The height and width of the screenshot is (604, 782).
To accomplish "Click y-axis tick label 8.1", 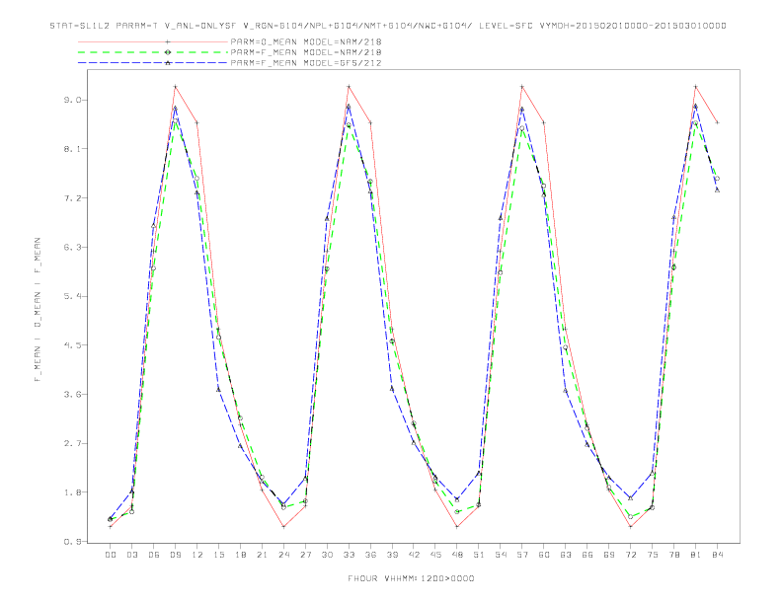I will click(x=72, y=149).
